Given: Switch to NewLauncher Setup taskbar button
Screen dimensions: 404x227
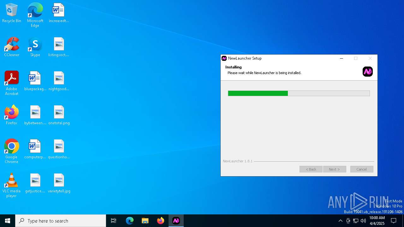Looking at the screenshot, I should [176, 221].
